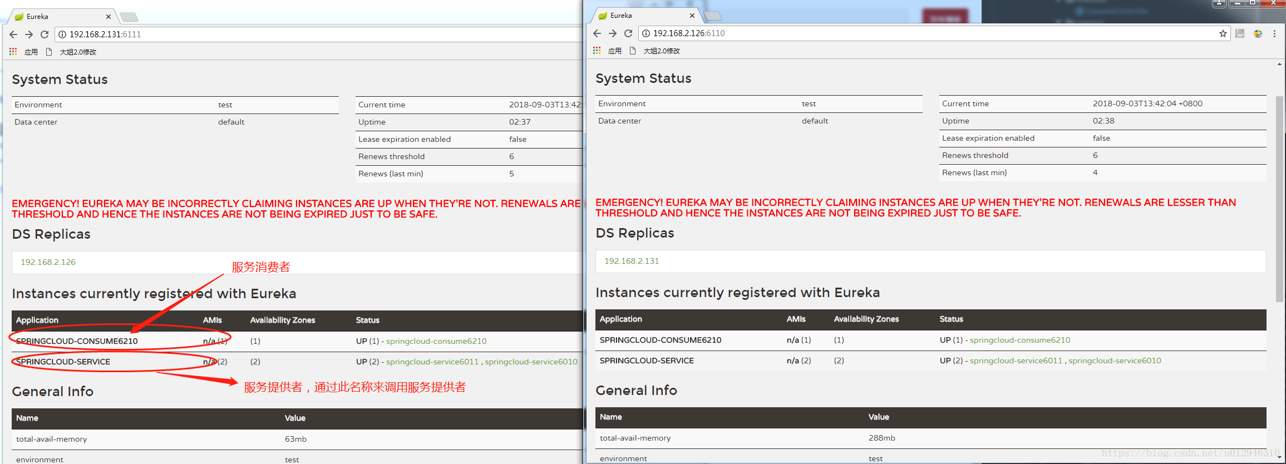Click DS Replicas heading in left window
The image size is (1286, 464).
[x=51, y=234]
